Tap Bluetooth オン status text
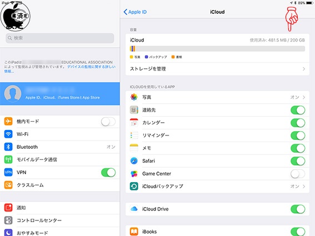315x236 pixels. click(x=111, y=147)
